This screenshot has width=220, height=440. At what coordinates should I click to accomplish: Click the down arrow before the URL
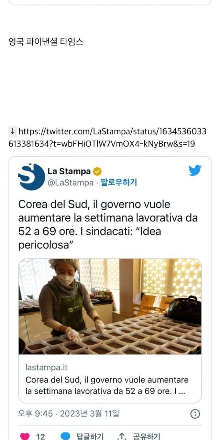coord(12,131)
